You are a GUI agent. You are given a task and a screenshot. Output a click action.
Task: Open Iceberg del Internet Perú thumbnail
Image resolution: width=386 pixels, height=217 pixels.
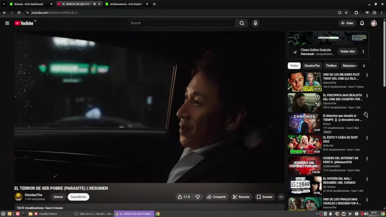click(304, 165)
